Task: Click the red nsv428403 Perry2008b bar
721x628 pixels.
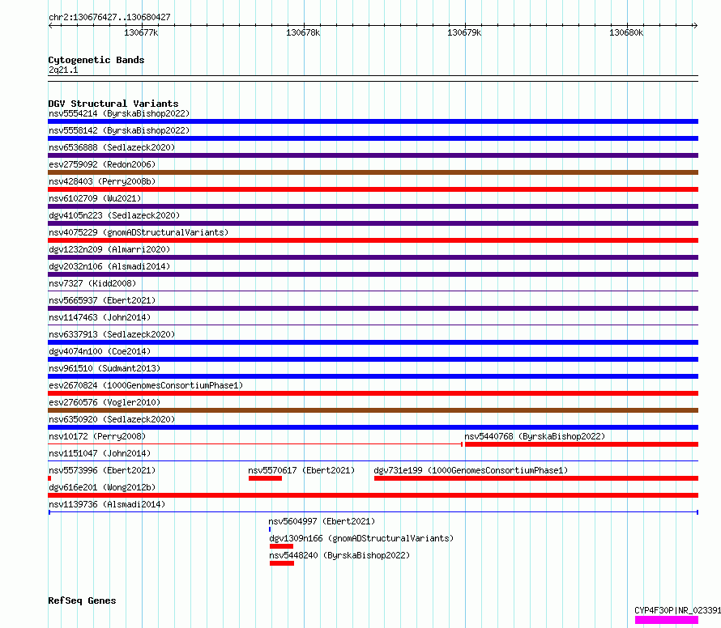Action: pyautogui.click(x=373, y=189)
